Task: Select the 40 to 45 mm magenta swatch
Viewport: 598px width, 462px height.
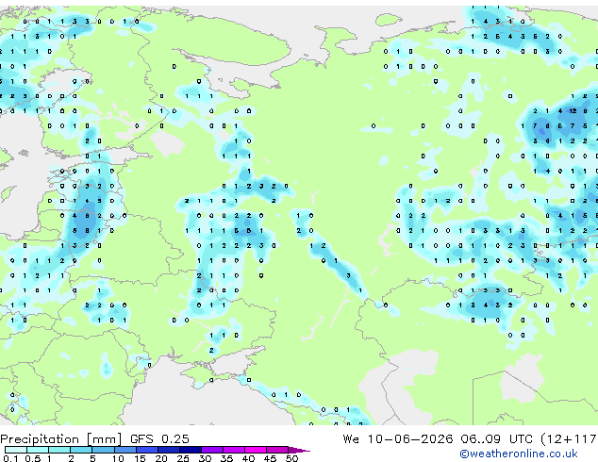Action: click(256, 450)
